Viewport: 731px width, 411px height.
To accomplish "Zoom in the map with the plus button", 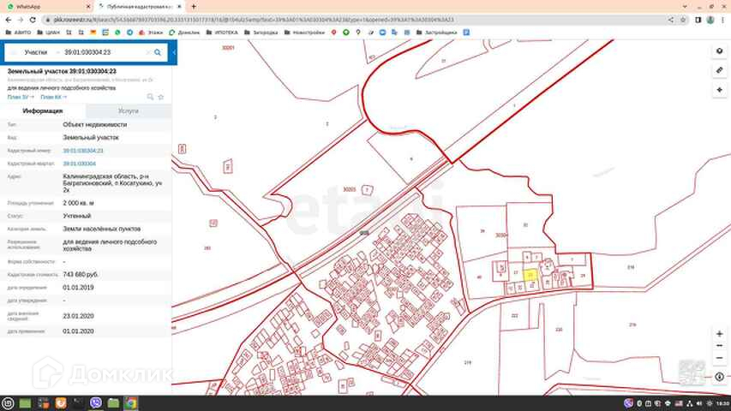I will click(x=719, y=334).
